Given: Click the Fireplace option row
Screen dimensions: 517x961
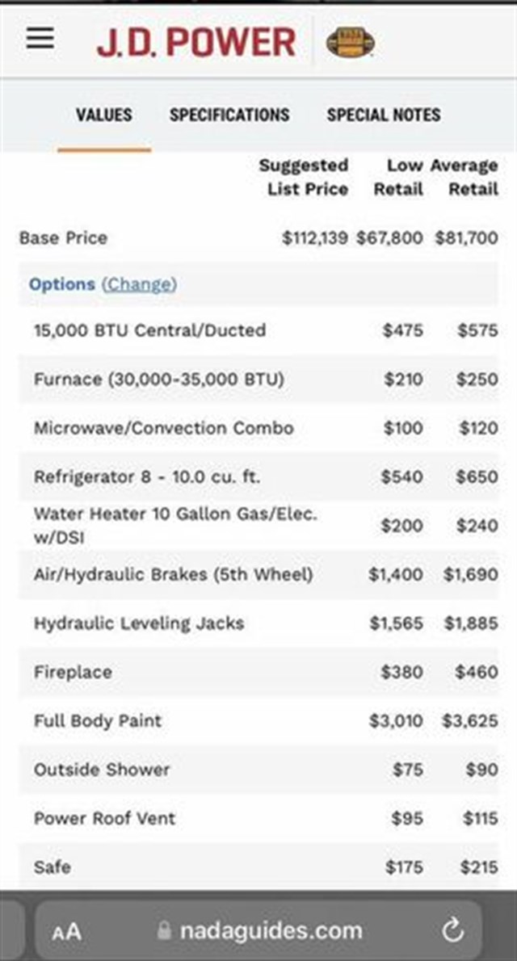Looking at the screenshot, I should click(x=73, y=672).
